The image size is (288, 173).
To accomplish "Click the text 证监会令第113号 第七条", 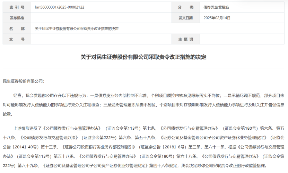I will pos(131,128).
